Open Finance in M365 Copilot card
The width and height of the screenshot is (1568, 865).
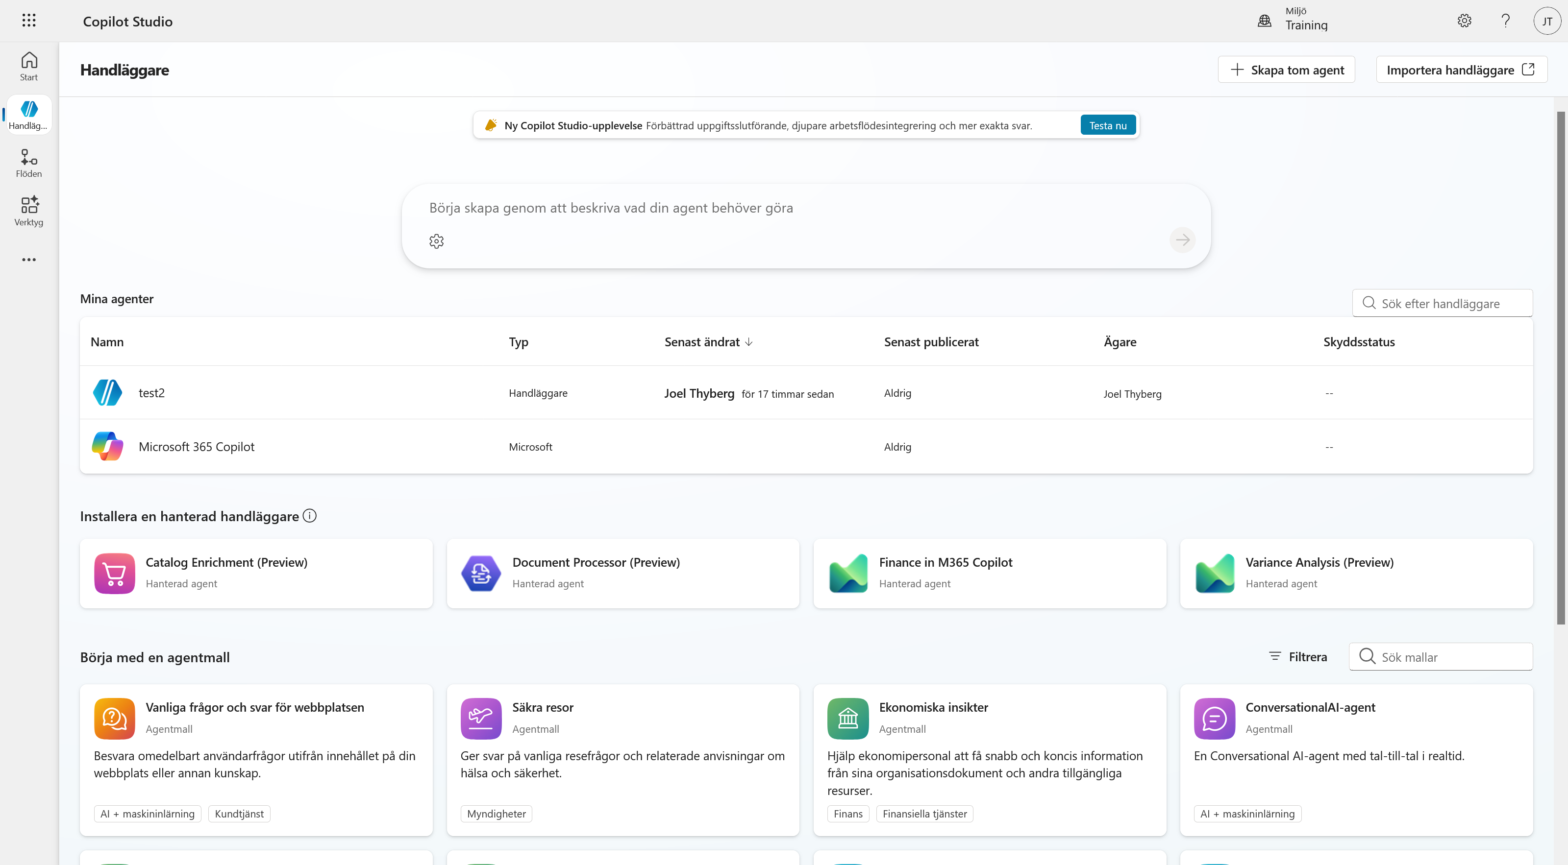[x=990, y=574]
